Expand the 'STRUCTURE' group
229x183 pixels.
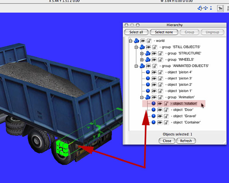[x=142, y=53]
